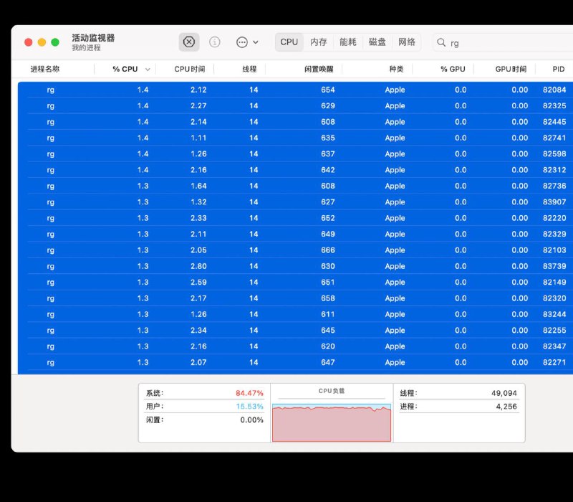This screenshot has height=502, width=573.
Task: Stop the selected process using the ⊗ icon
Action: (188, 42)
